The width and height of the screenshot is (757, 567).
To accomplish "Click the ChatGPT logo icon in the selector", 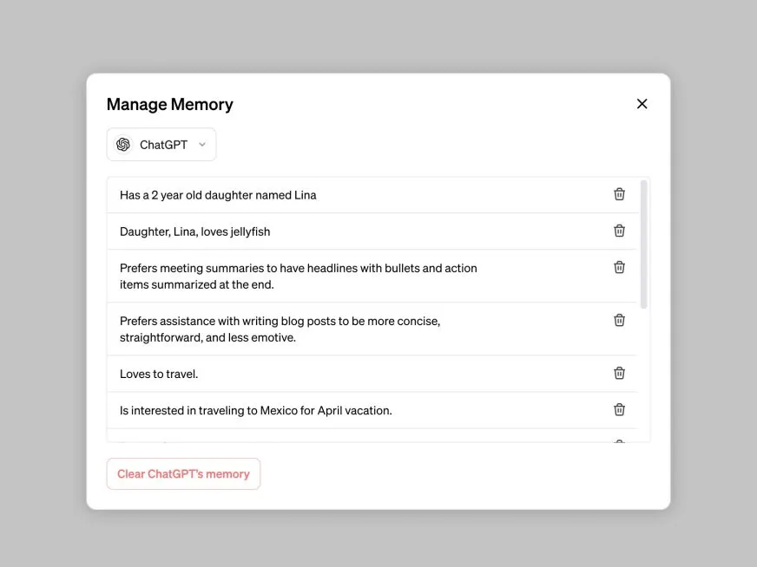I will pyautogui.click(x=123, y=145).
